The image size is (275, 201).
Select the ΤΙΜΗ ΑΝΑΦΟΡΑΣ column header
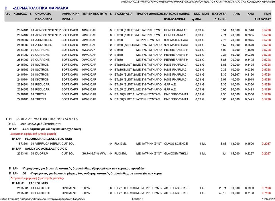point(263,17)
